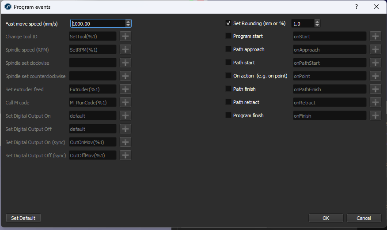The height and width of the screenshot is (230, 387).
Task: Enable the Program finish checkbox
Action: pos(228,115)
